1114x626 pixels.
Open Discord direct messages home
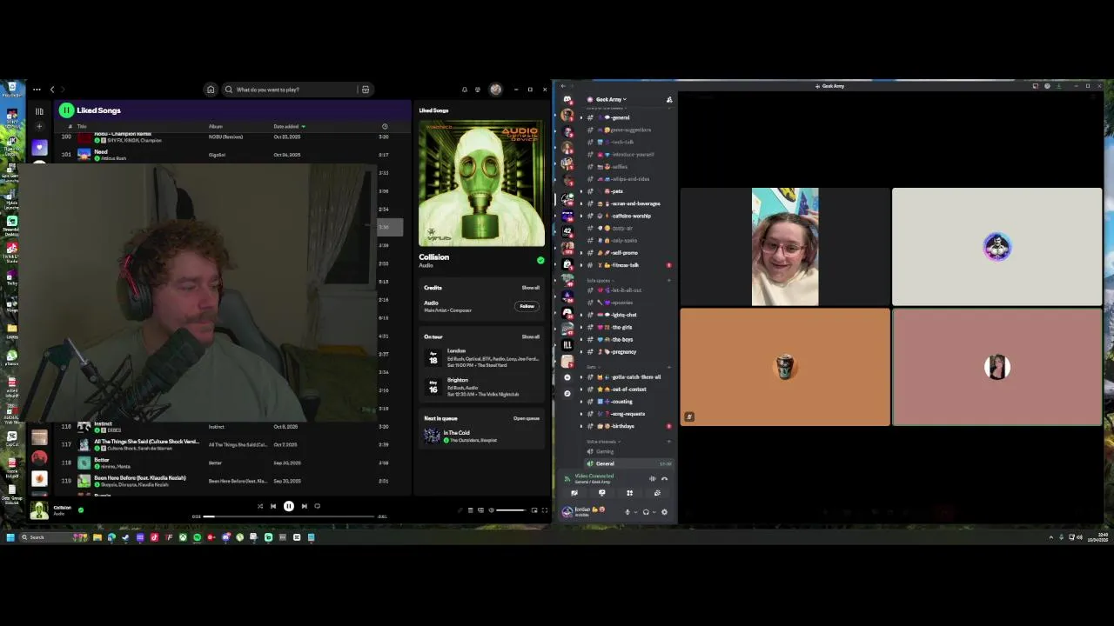567,100
